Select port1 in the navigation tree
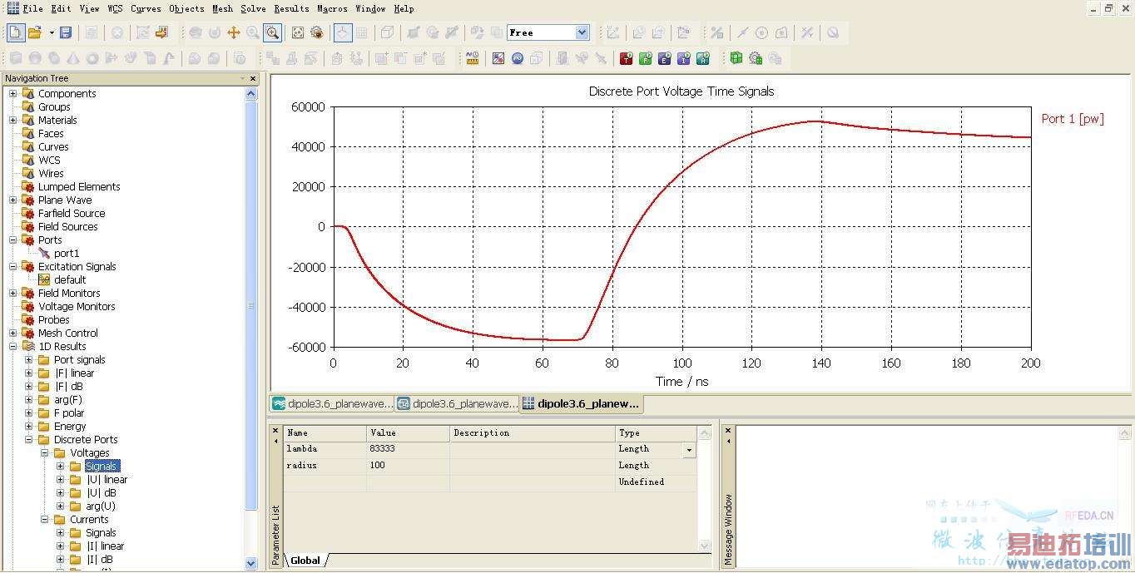The height and width of the screenshot is (573, 1135). tap(67, 254)
